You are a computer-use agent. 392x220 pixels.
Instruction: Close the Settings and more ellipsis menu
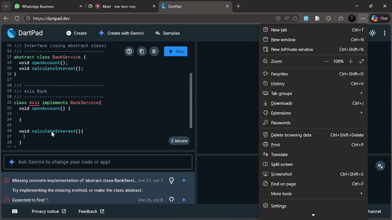click(363, 18)
